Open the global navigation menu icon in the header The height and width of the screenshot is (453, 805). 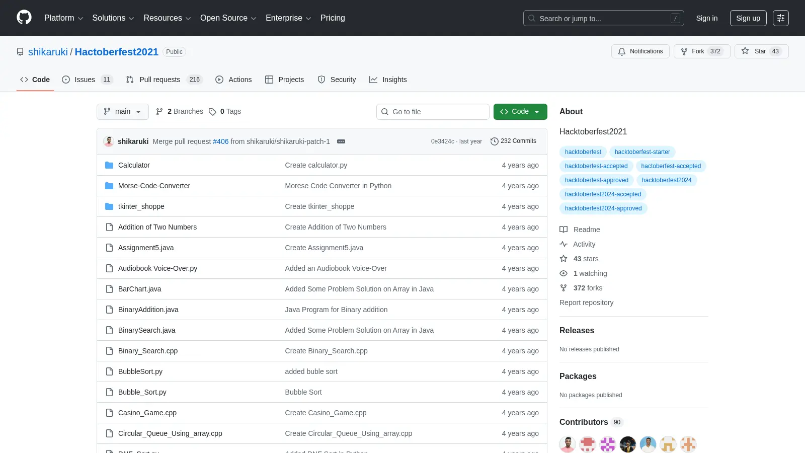(781, 18)
